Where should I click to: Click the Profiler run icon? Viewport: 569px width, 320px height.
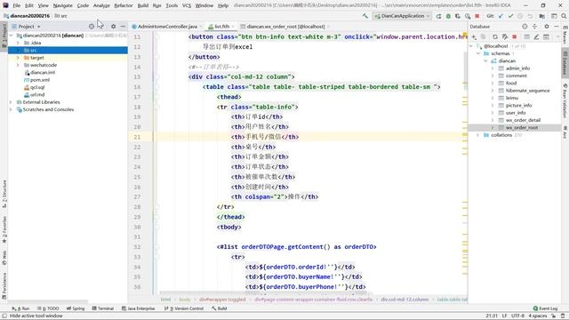[x=468, y=16]
